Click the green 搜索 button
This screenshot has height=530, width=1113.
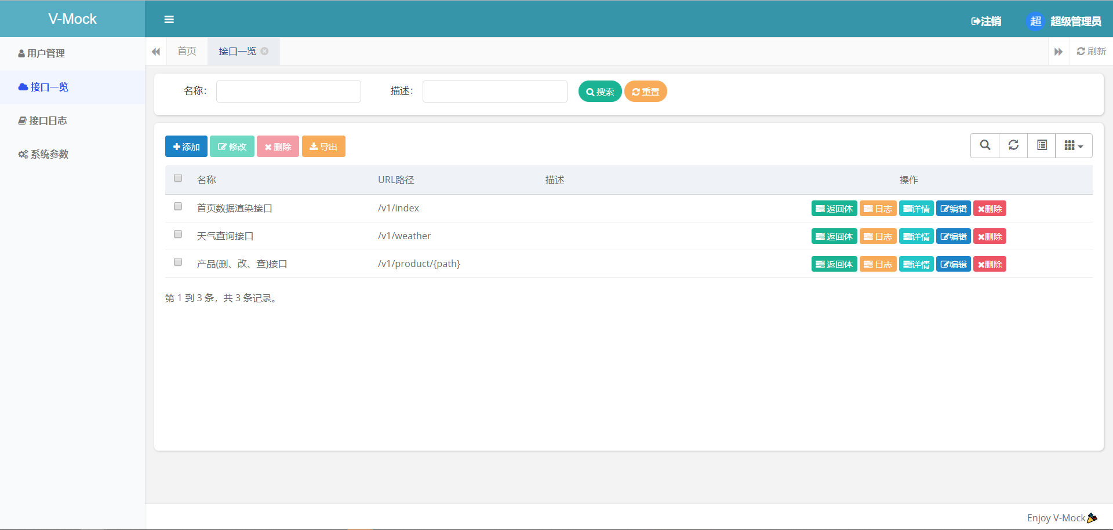tap(600, 92)
